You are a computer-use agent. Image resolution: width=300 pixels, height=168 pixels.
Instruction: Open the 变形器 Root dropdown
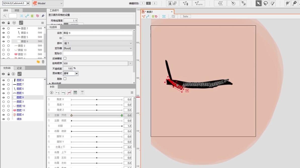pos(98,48)
